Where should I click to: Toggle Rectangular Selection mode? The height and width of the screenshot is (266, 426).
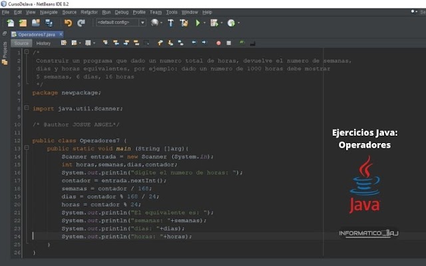pos(146,43)
